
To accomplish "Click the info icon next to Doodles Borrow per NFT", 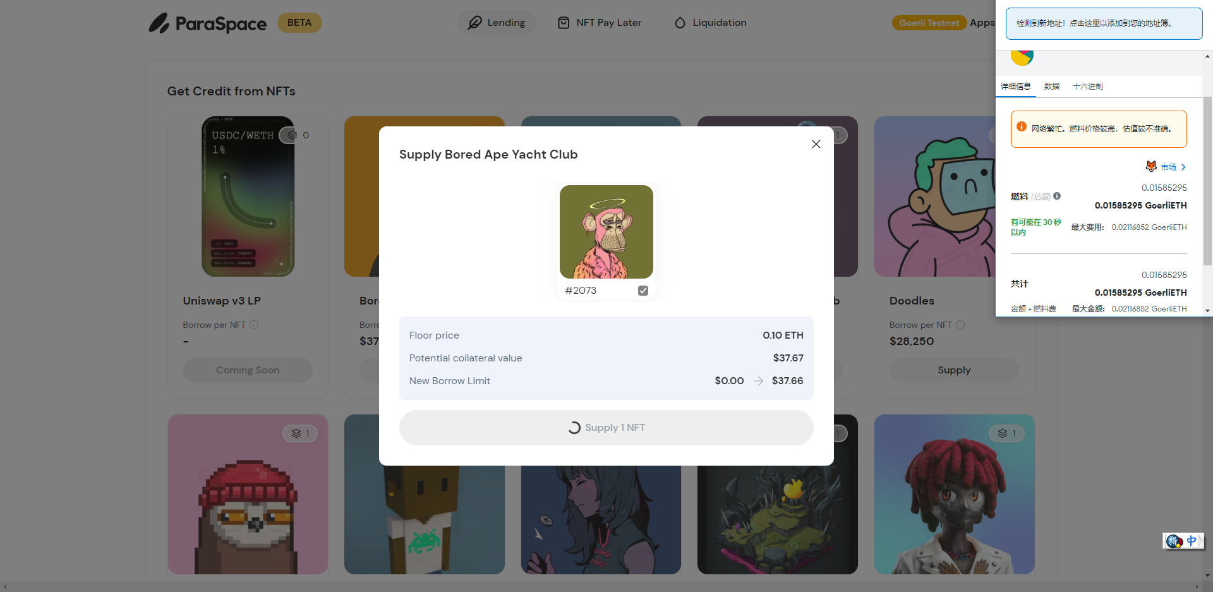I will pos(960,325).
